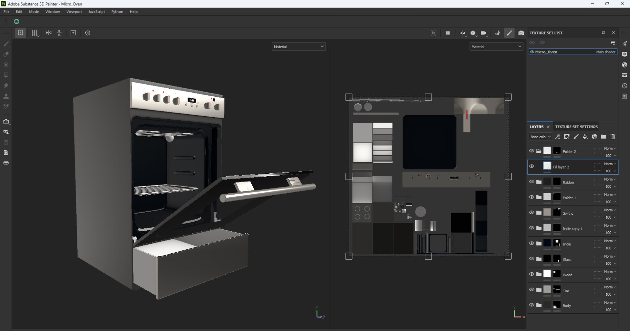Open the Base color channel dropdown

(540, 137)
